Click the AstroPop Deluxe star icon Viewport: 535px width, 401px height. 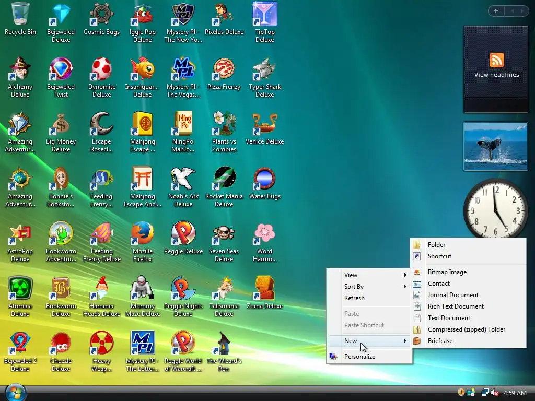click(20, 233)
